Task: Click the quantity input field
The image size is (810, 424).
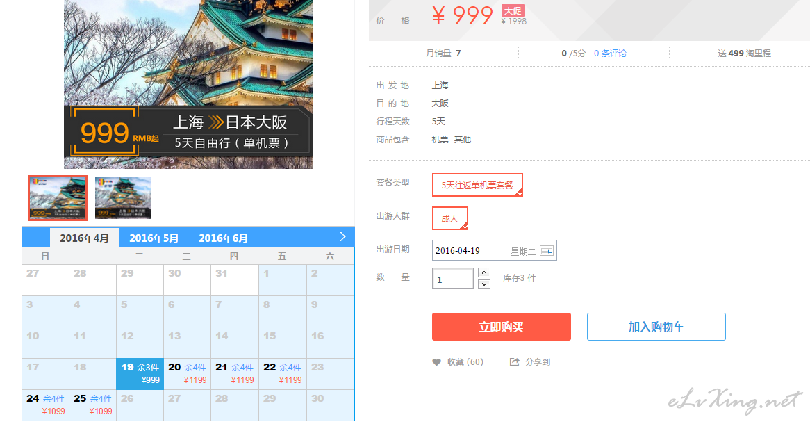Action: 452,278
